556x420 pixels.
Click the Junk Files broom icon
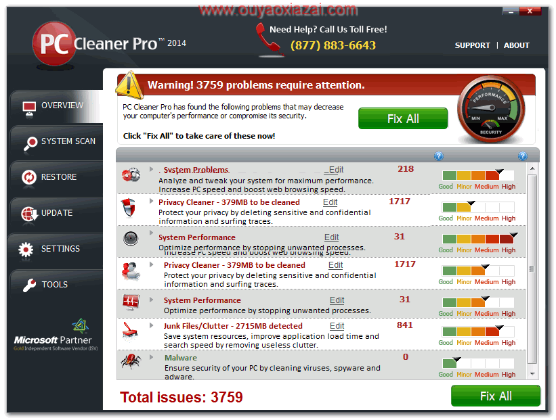130,331
